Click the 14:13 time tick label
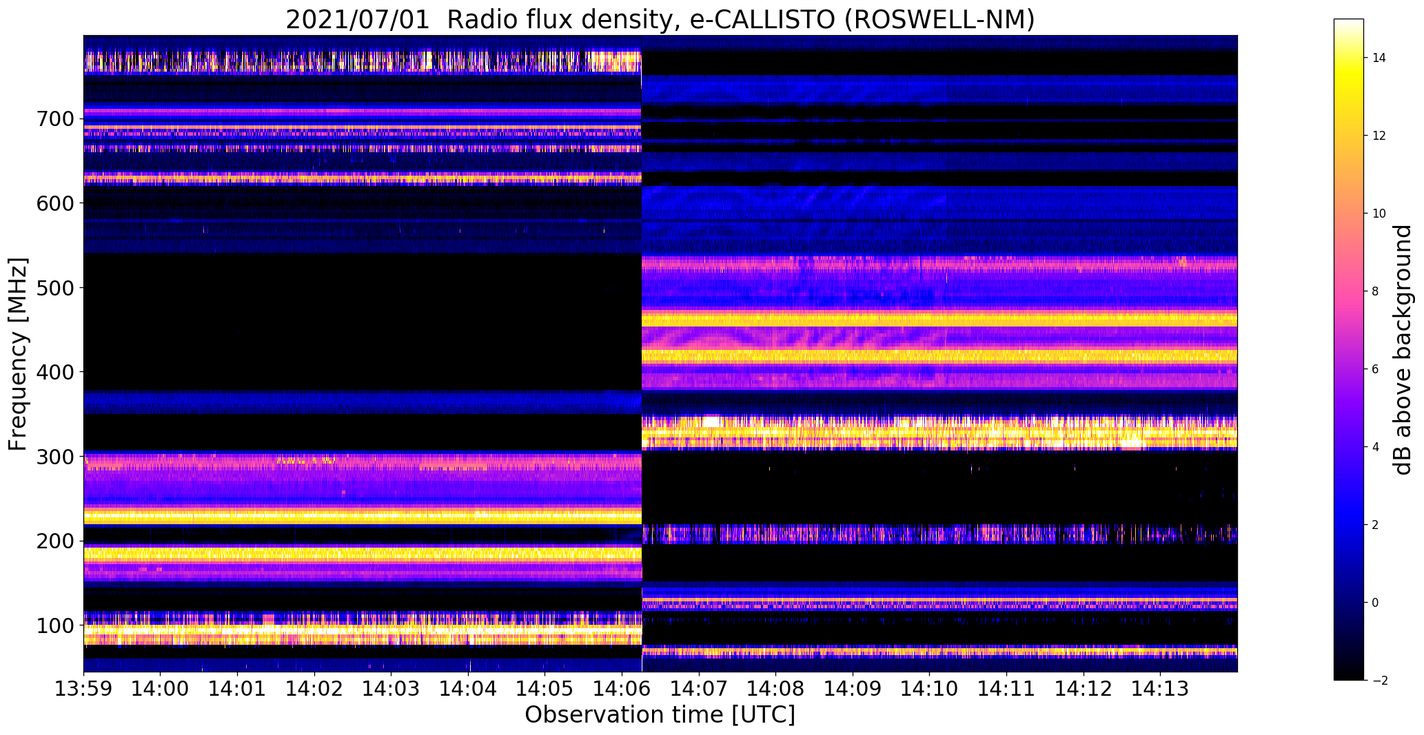The height and width of the screenshot is (735, 1424). click(1161, 688)
